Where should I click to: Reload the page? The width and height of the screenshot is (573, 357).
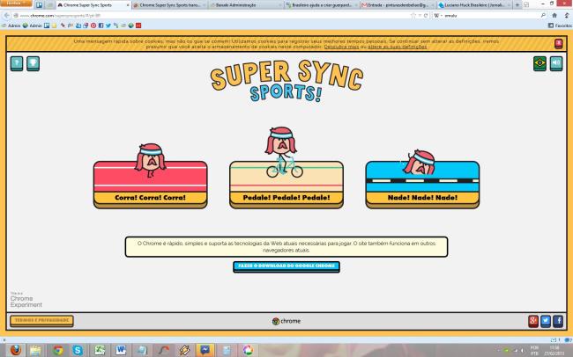click(426, 16)
